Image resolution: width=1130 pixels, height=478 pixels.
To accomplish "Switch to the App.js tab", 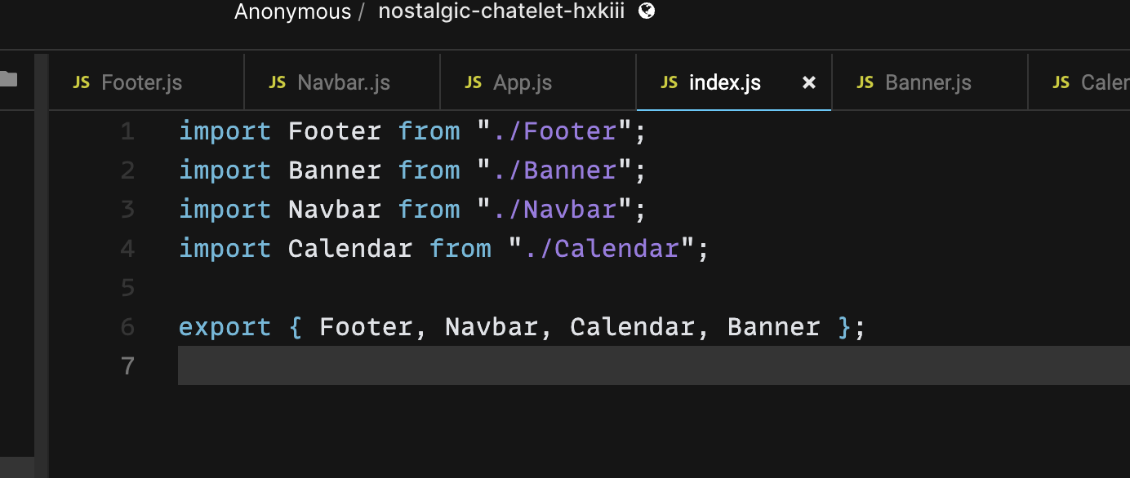I will coord(523,82).
